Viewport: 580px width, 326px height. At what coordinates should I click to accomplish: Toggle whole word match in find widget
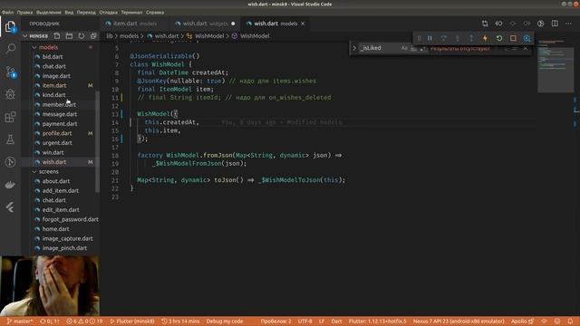413,48
